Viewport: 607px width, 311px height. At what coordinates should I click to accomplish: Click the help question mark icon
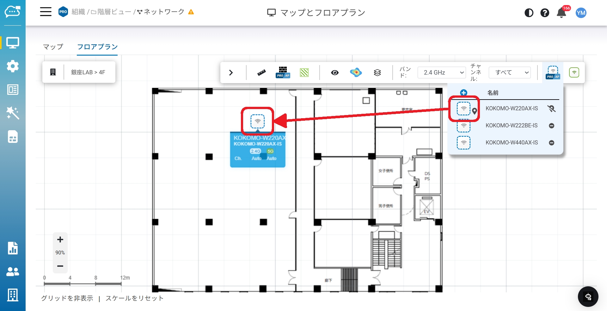point(545,13)
